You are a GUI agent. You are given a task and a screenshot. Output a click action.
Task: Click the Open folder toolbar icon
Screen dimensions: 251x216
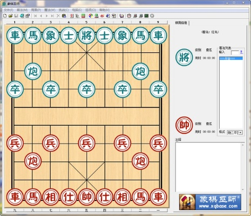(10, 16)
